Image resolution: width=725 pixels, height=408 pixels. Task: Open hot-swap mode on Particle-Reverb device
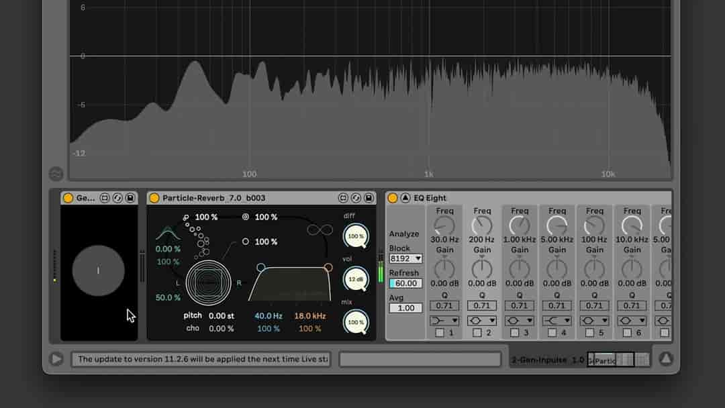355,198
